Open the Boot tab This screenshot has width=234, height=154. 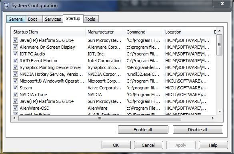[x=34, y=19]
